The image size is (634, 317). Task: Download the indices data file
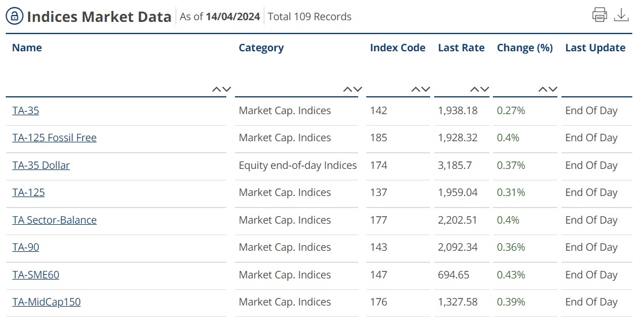coord(621,15)
